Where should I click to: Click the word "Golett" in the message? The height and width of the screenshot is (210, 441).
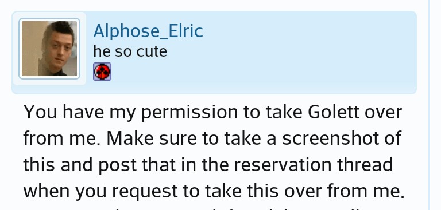coord(334,112)
